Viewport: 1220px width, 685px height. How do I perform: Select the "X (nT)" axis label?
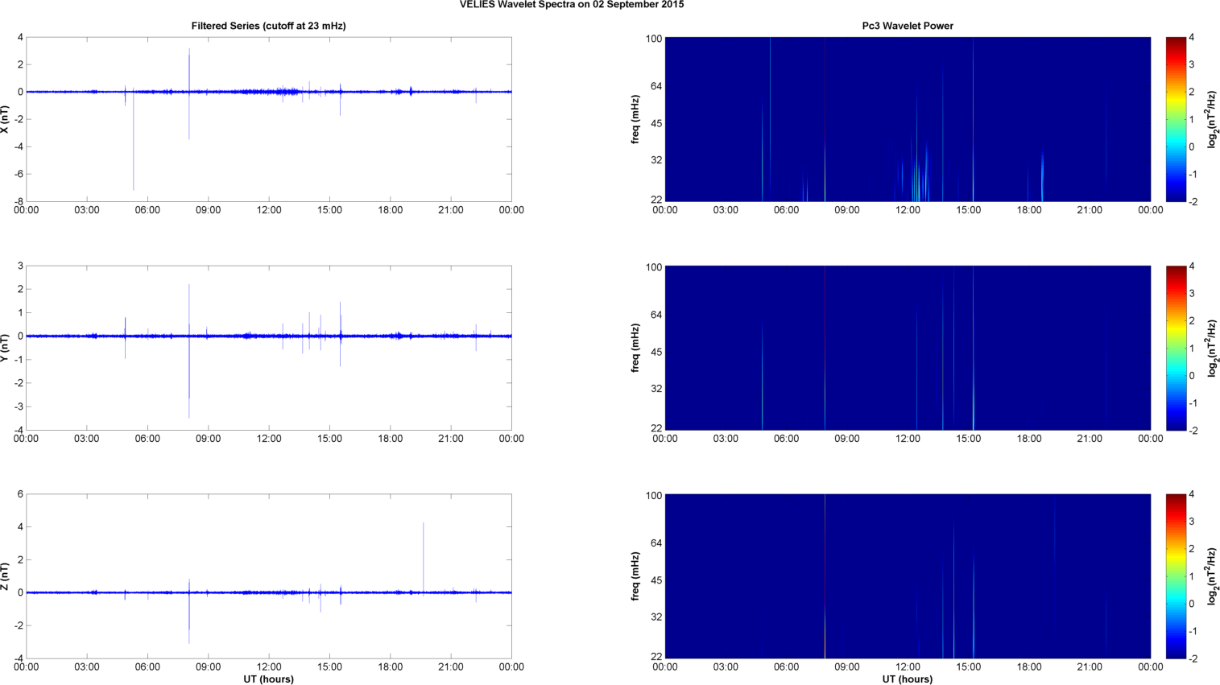pyautogui.click(x=5, y=119)
